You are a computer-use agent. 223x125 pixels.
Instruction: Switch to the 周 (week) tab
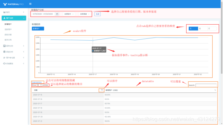[203, 29]
